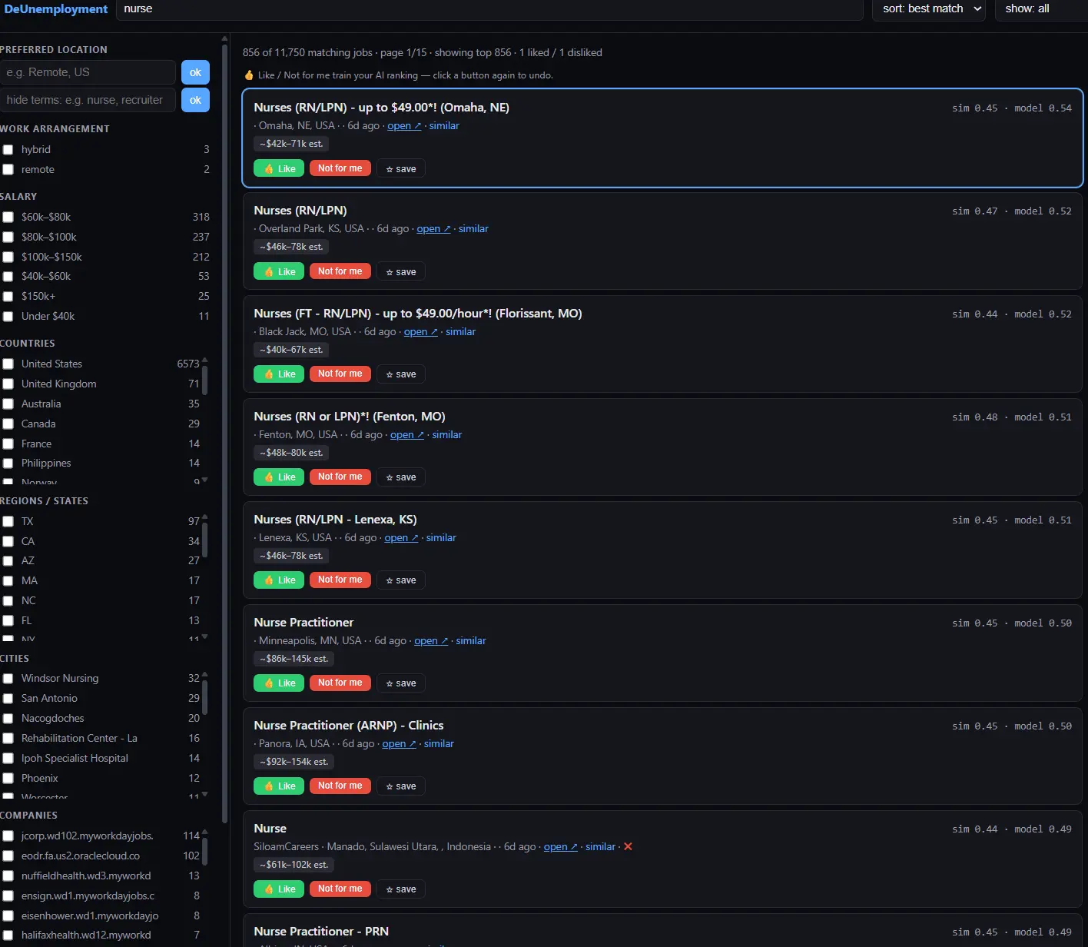Check the Windsor Nursing city filter
Image resolution: width=1088 pixels, height=947 pixels.
click(8, 679)
